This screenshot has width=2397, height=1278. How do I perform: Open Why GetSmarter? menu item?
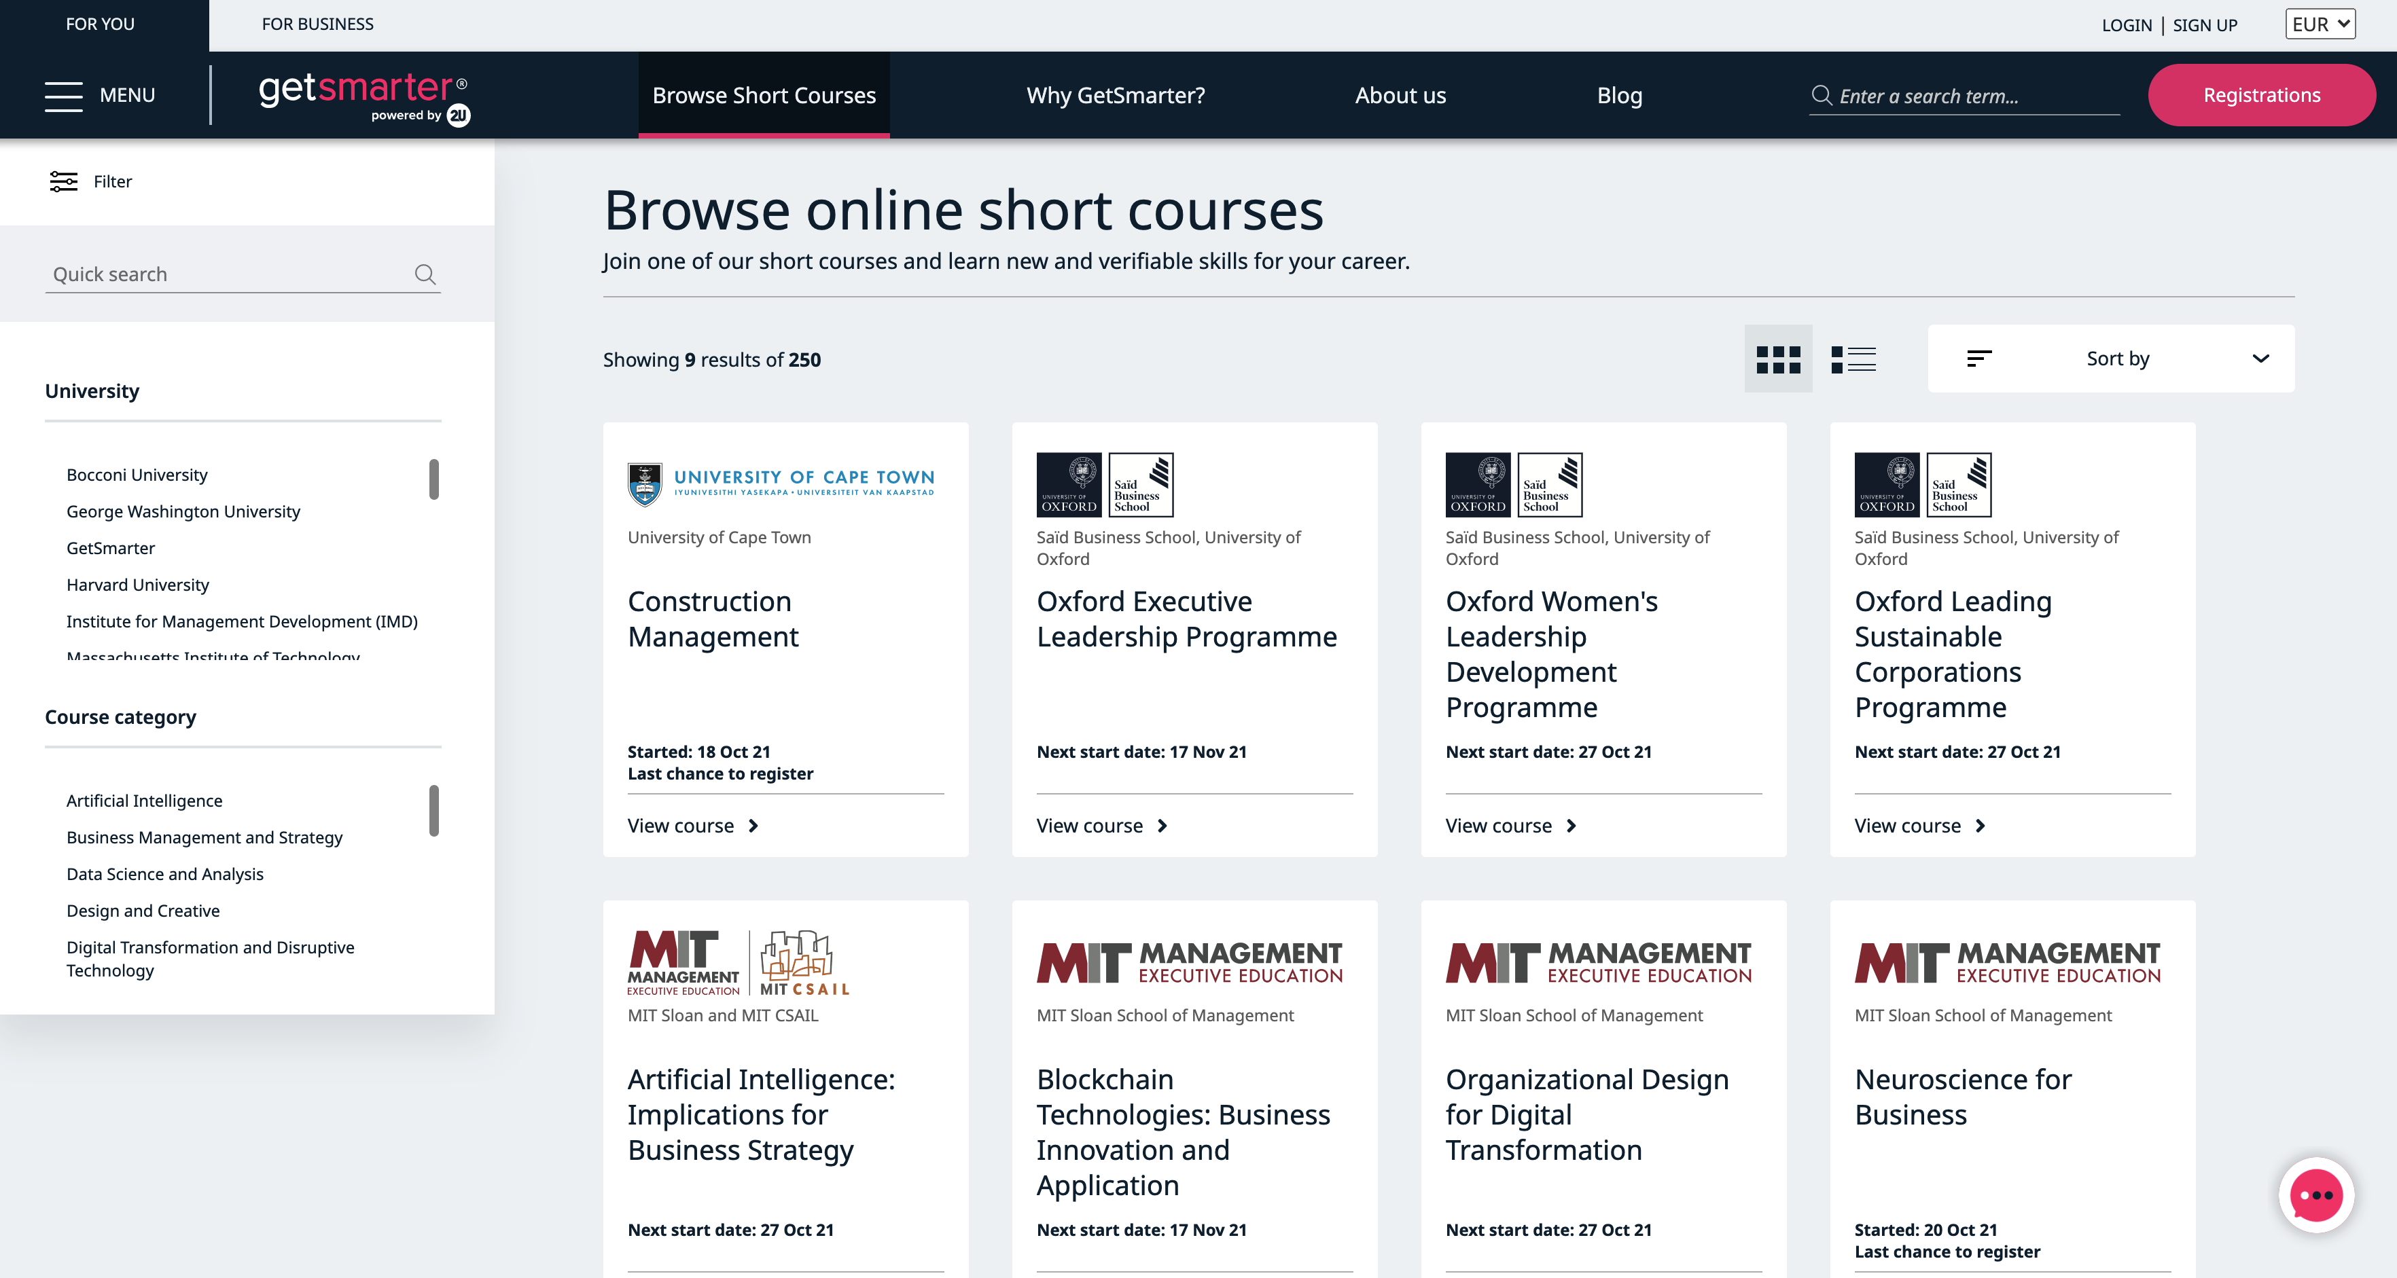pyautogui.click(x=1116, y=95)
